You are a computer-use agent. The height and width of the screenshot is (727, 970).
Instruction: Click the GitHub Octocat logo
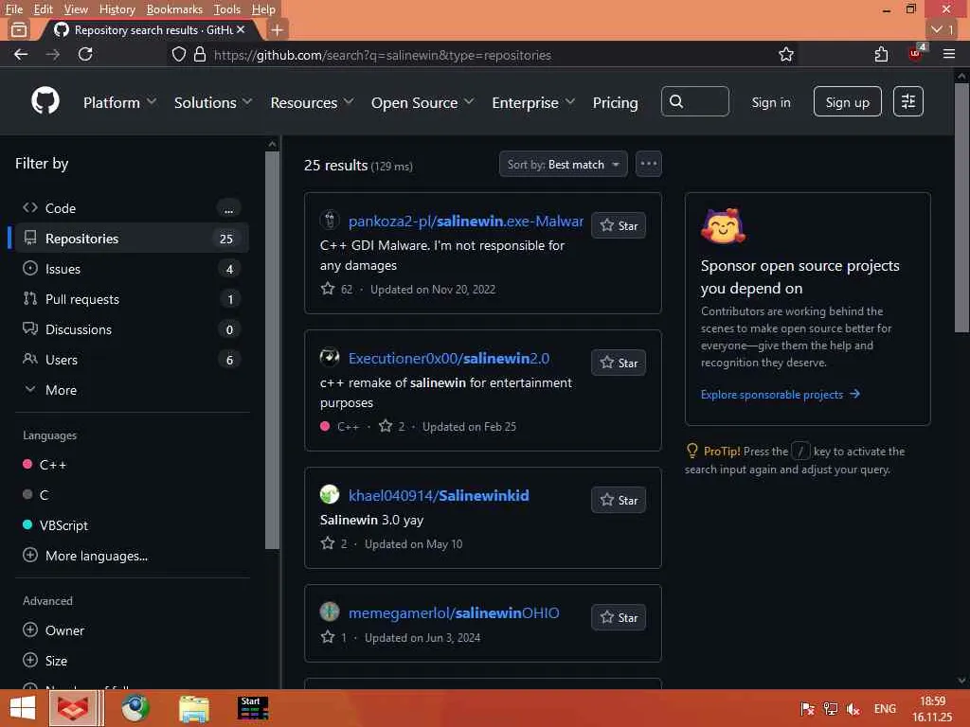pyautogui.click(x=45, y=100)
